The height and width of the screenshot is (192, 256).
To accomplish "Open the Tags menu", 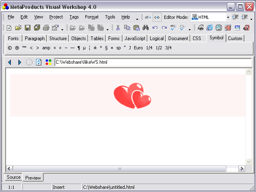I will coord(74,17).
